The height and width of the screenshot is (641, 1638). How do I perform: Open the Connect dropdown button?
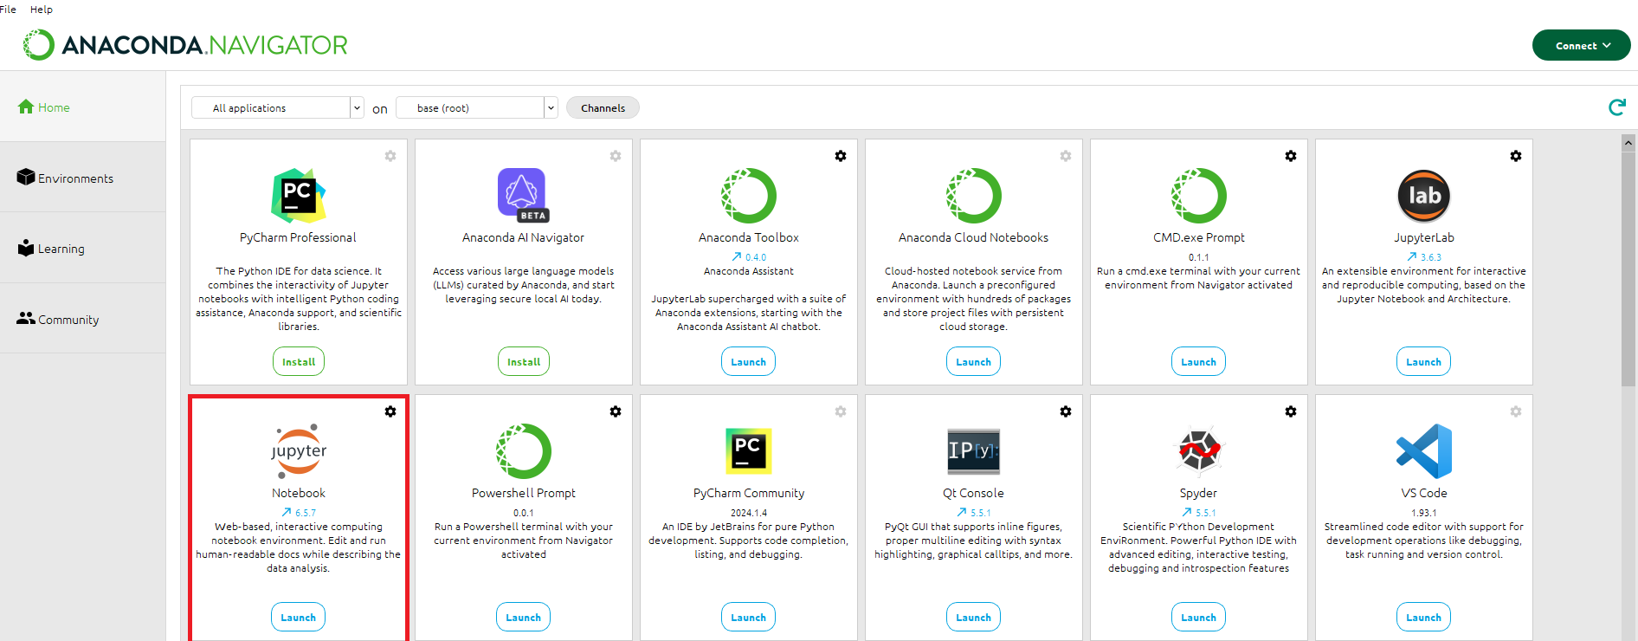1582,45
